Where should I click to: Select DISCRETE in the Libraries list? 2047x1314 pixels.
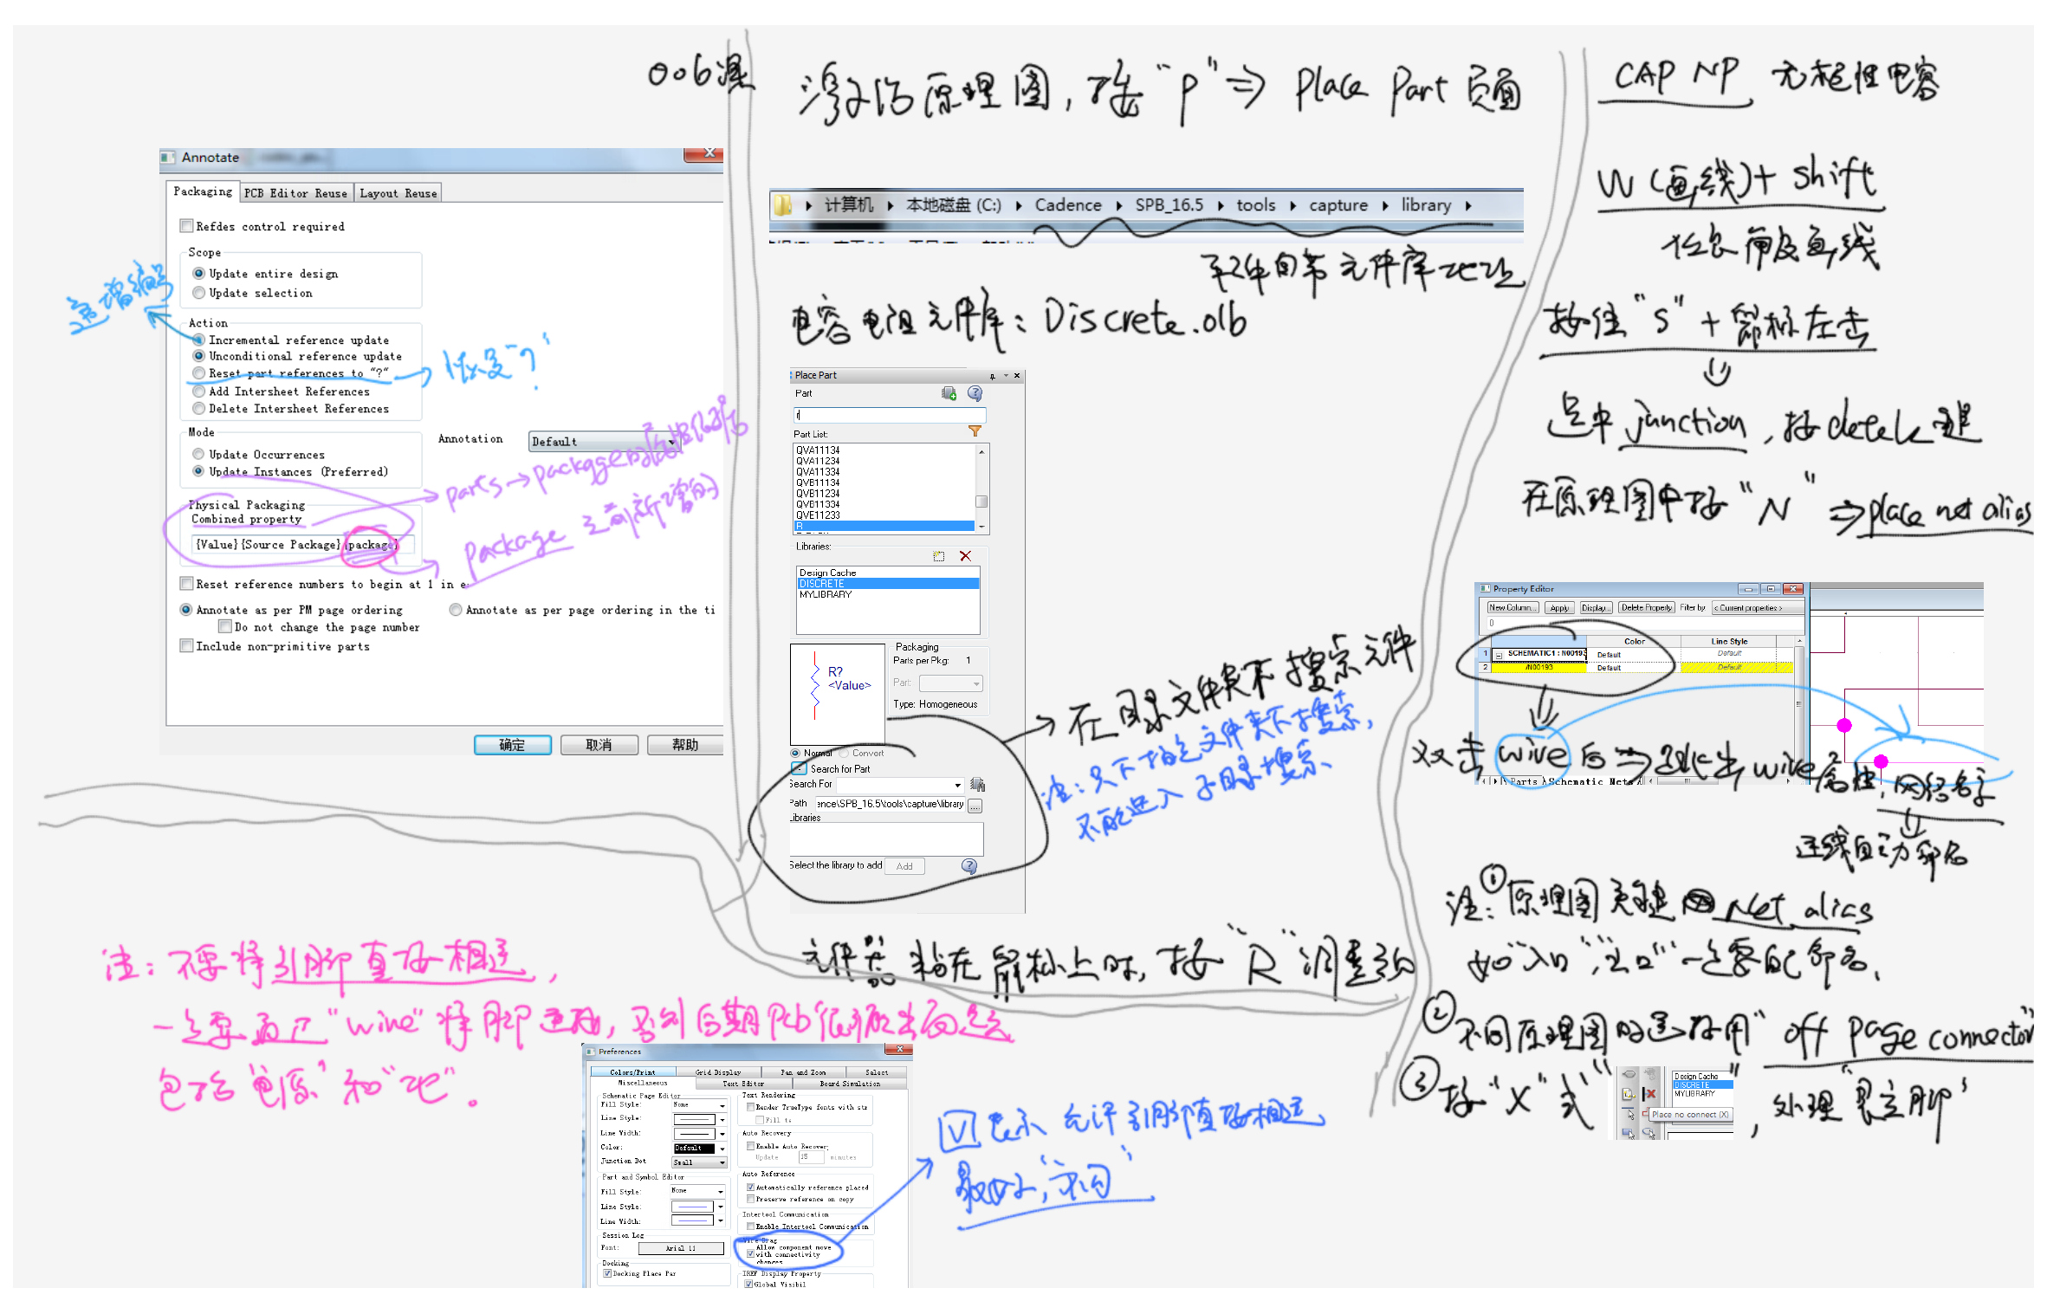888,584
